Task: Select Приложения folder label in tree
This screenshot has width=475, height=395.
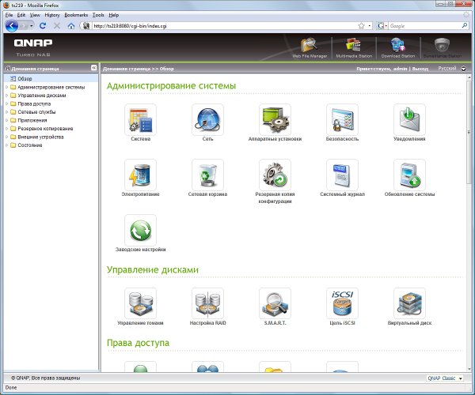Action: pyautogui.click(x=32, y=120)
